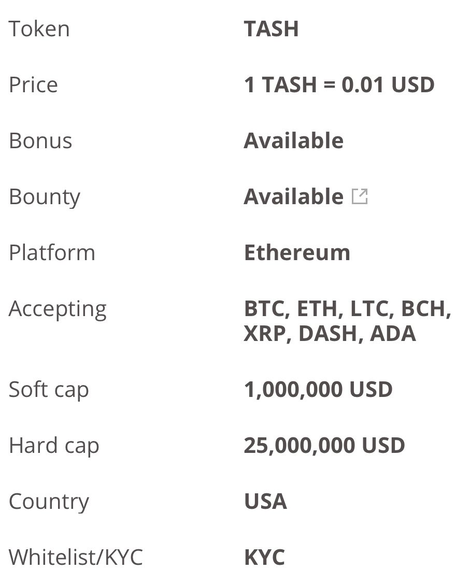470x570 pixels.
Task: Click the Accepting label
Action: [58, 310]
